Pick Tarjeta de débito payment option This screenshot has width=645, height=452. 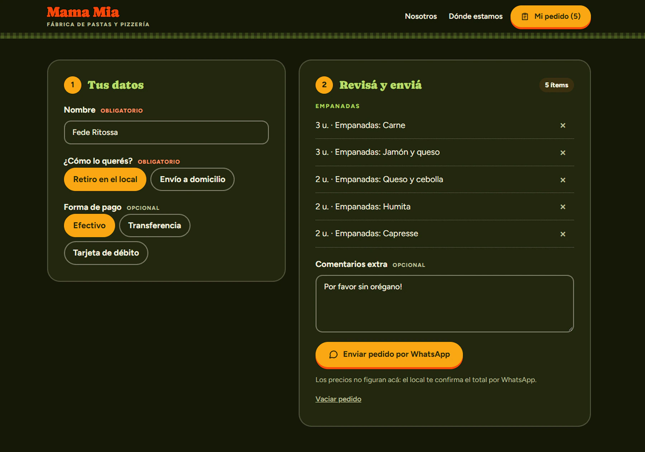106,253
